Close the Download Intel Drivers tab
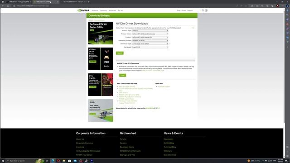Screen dimensions: 290x163 pyautogui.click(x=85, y=2)
